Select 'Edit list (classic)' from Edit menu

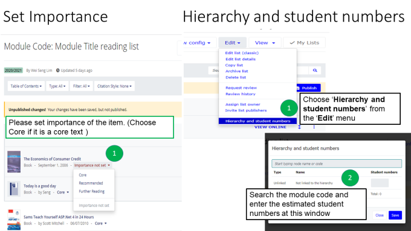click(242, 53)
